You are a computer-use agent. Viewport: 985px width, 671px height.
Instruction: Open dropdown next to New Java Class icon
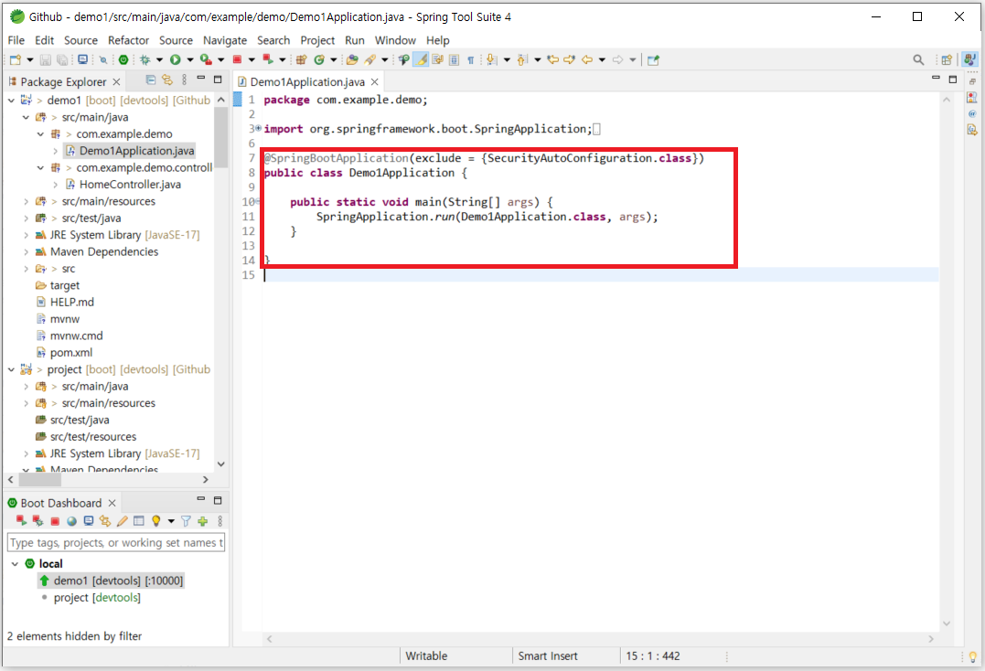coord(334,59)
